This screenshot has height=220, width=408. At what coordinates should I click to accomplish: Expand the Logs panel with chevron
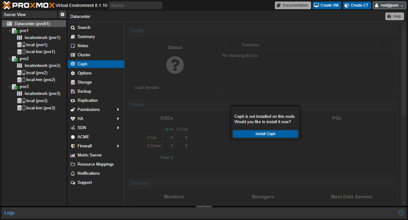(x=401, y=213)
